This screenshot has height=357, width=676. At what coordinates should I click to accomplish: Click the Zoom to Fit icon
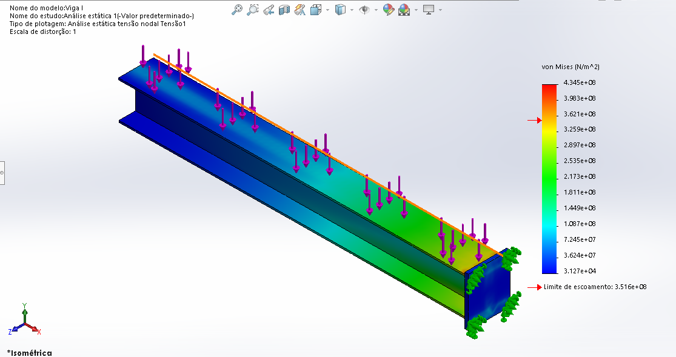click(238, 10)
